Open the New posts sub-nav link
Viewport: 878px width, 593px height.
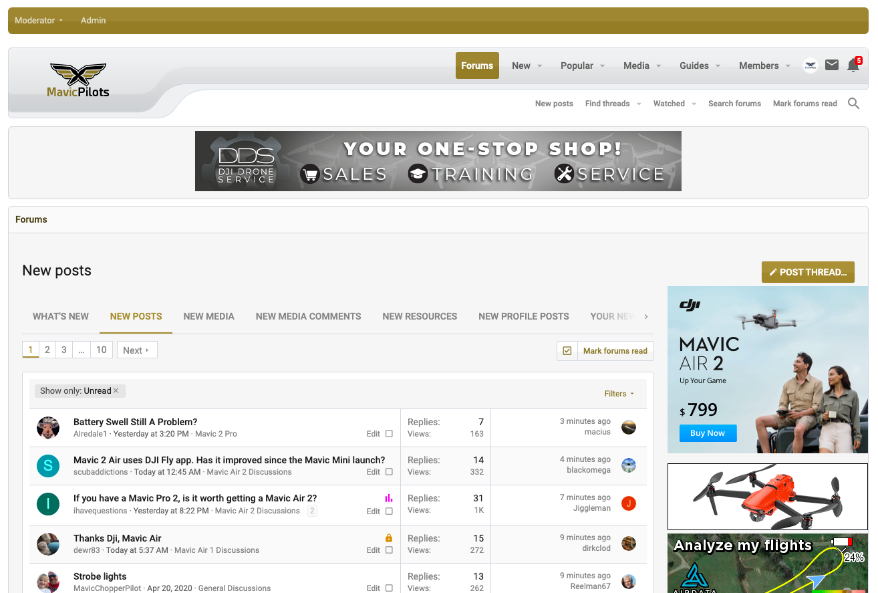point(554,104)
